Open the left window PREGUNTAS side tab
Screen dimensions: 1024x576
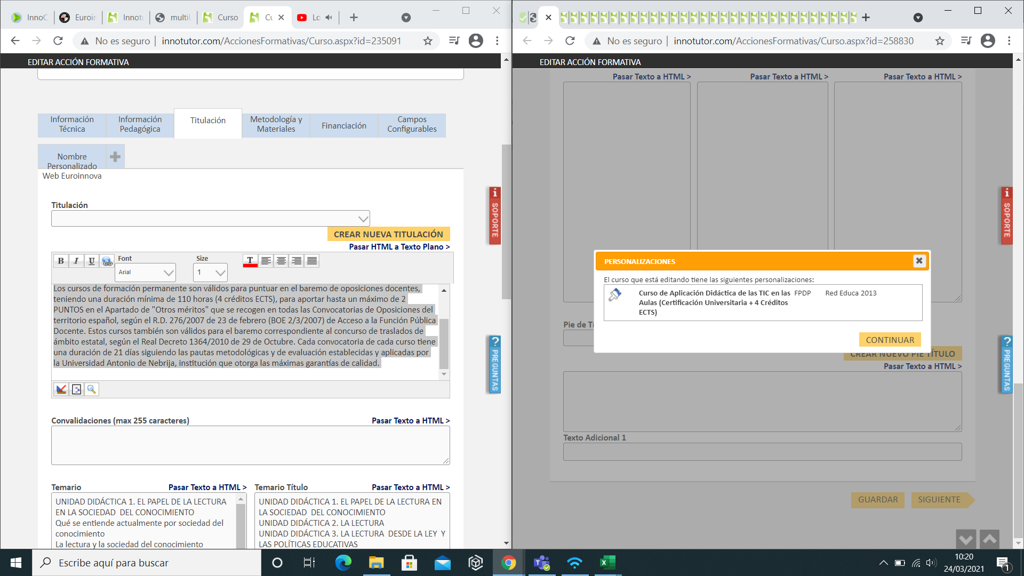pos(495,365)
